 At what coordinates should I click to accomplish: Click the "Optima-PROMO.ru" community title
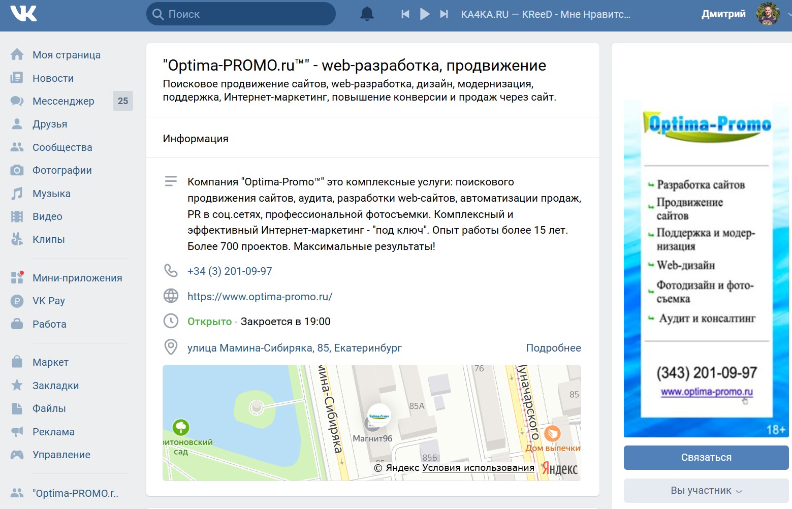click(x=354, y=66)
